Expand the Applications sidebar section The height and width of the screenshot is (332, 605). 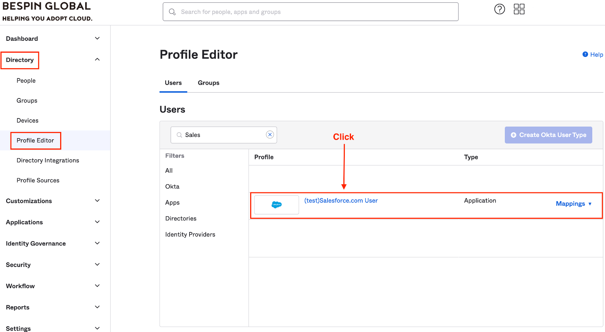coord(97,222)
